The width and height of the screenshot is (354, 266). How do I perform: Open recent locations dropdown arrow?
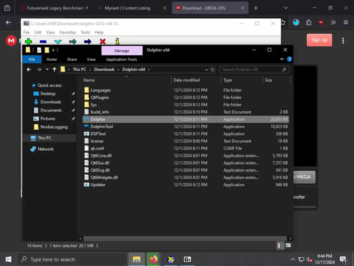click(x=47, y=69)
